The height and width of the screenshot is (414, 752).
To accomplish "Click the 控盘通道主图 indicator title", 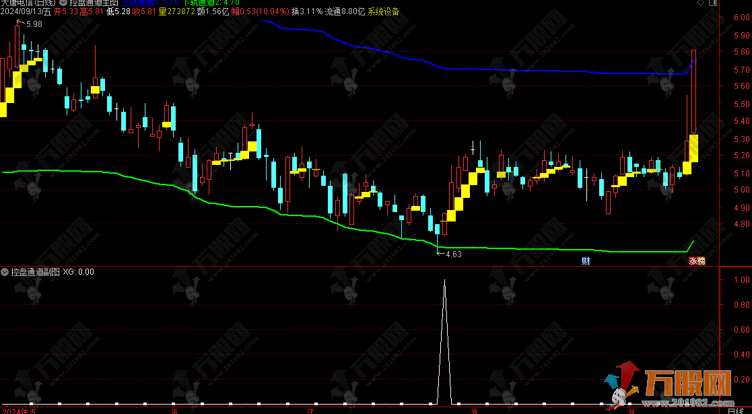I will (x=94, y=3).
